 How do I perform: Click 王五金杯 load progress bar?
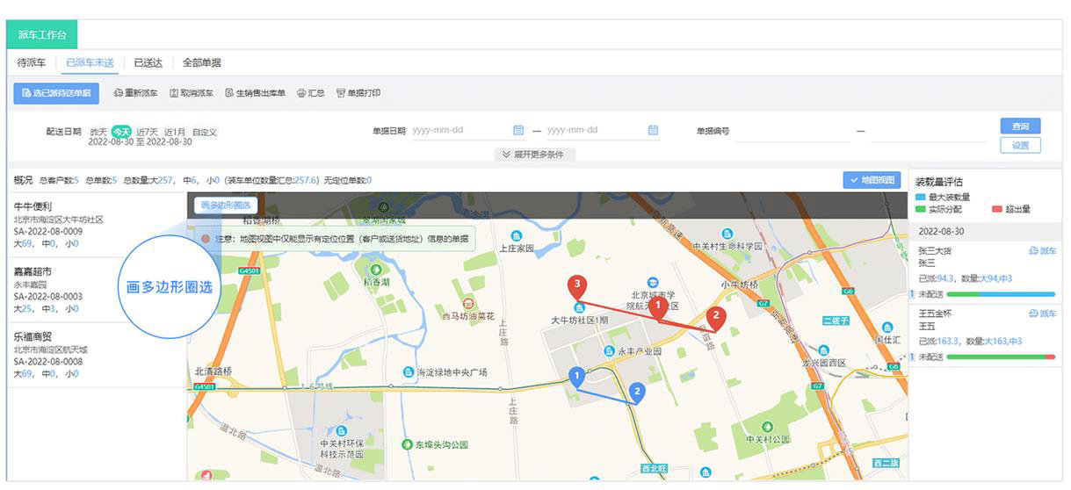coord(1001,357)
